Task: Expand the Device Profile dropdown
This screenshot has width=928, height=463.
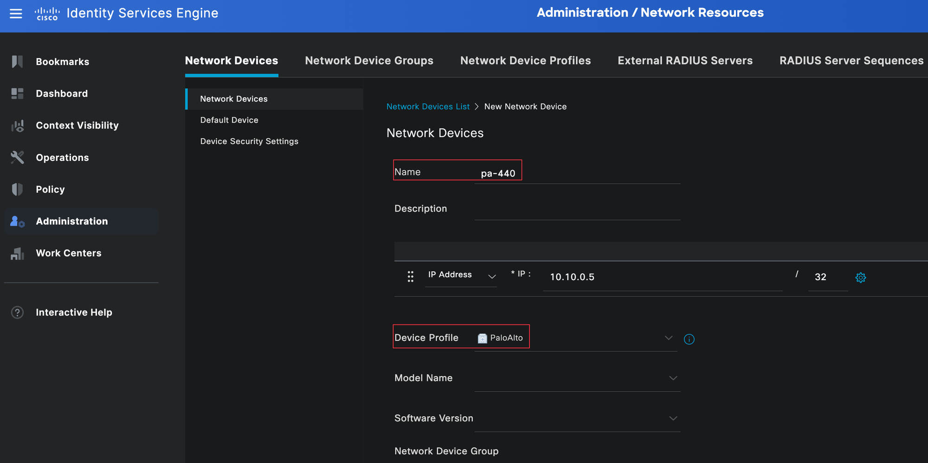Action: [x=668, y=338]
